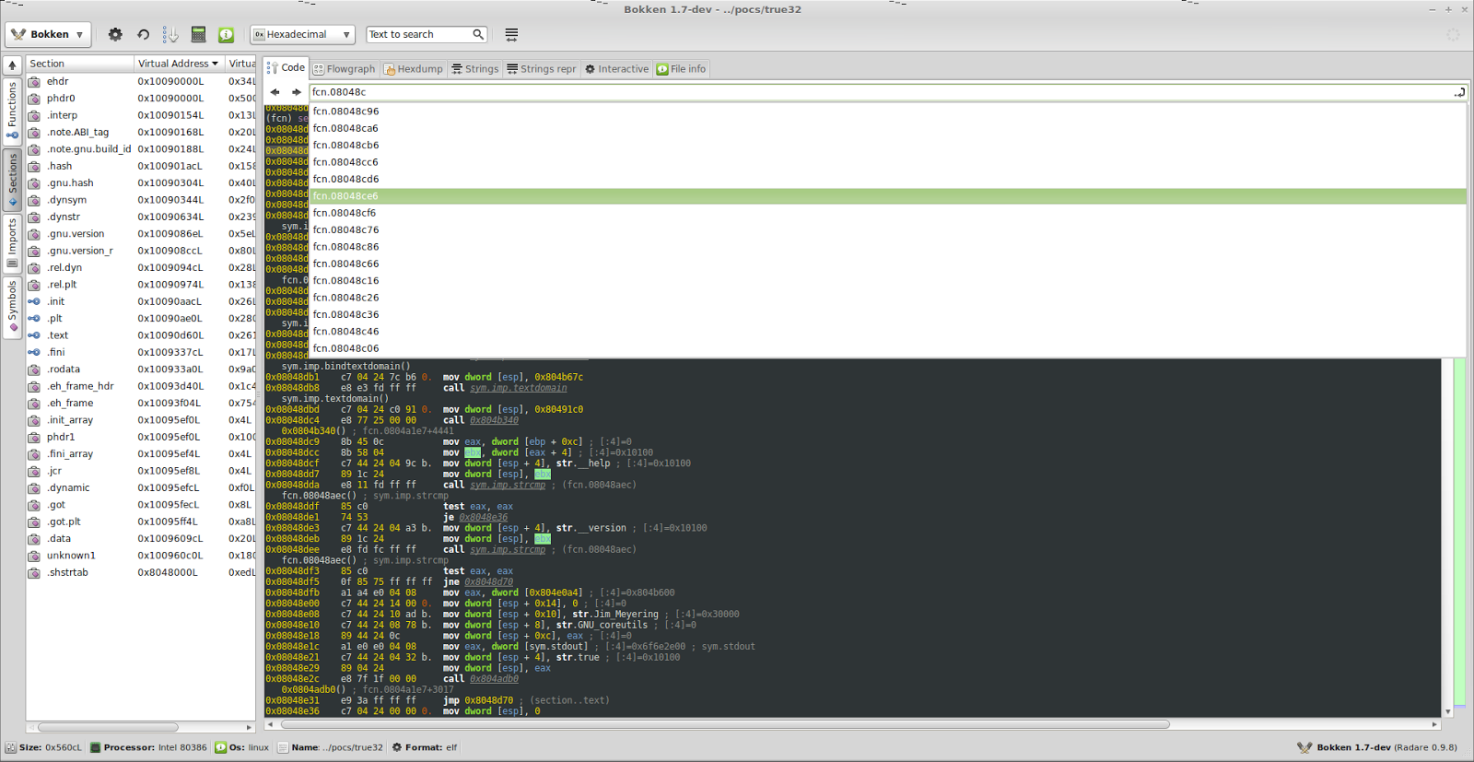The image size is (1474, 762).
Task: Open the calculator toolbar icon
Action: (x=198, y=34)
